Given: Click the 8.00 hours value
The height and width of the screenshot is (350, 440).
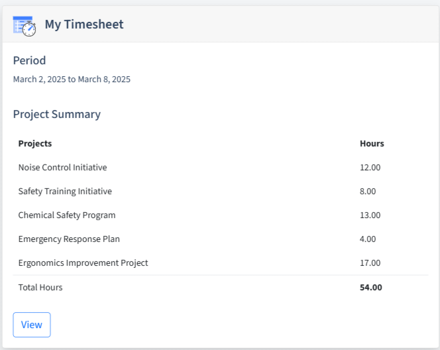Looking at the screenshot, I should pos(368,191).
